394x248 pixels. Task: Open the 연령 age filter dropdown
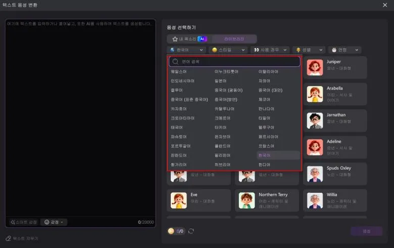click(x=345, y=50)
